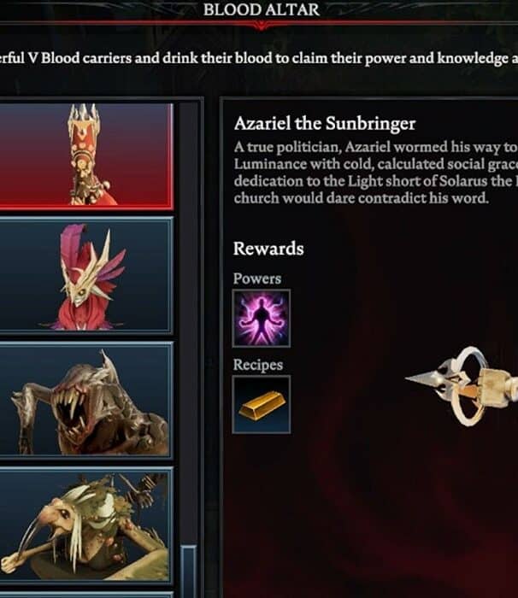518x598 pixels.
Task: Select the Azariel the Sunbringer boss portrait
Action: pos(85,155)
